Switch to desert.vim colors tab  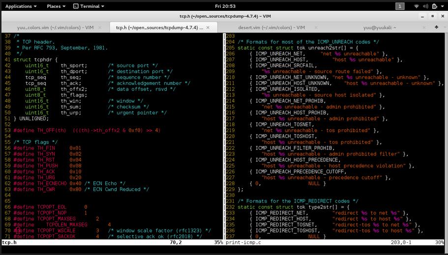pos(271,28)
